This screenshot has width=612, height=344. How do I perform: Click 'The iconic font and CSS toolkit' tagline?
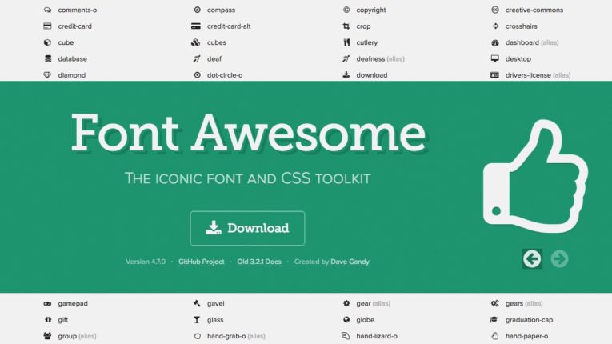tap(247, 178)
